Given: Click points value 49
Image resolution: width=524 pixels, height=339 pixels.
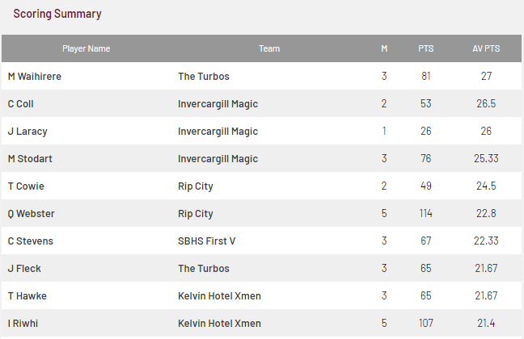Looking at the screenshot, I should pos(425,186).
